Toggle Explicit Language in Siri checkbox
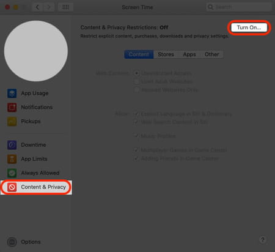 pos(136,114)
